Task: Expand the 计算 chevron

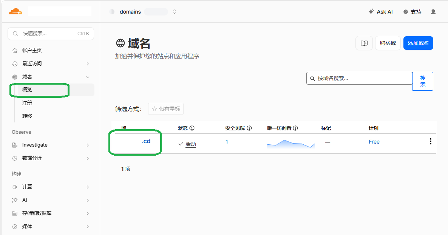Action: click(88, 187)
